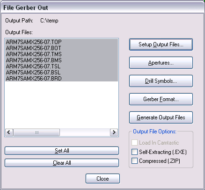Click the right scroll arrow in the file list

[x=114, y=132]
